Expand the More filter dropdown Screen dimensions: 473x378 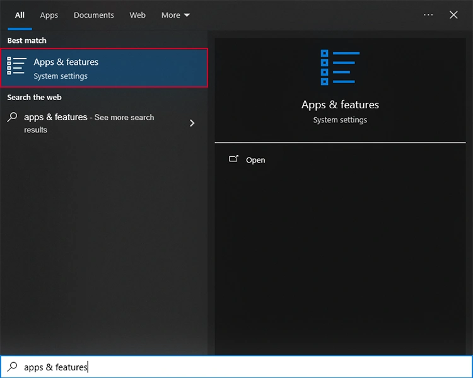click(x=175, y=15)
